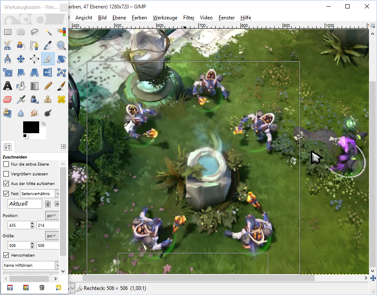Open the Ansicht menu
The image size is (377, 295).
click(x=84, y=18)
